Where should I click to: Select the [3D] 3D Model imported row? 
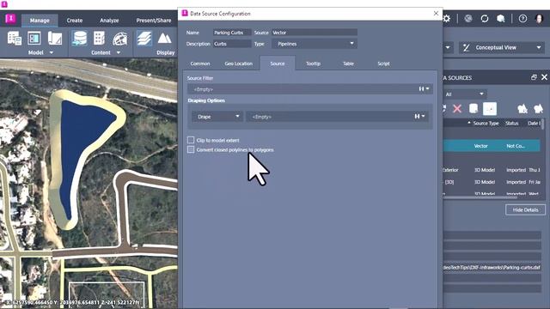492,182
